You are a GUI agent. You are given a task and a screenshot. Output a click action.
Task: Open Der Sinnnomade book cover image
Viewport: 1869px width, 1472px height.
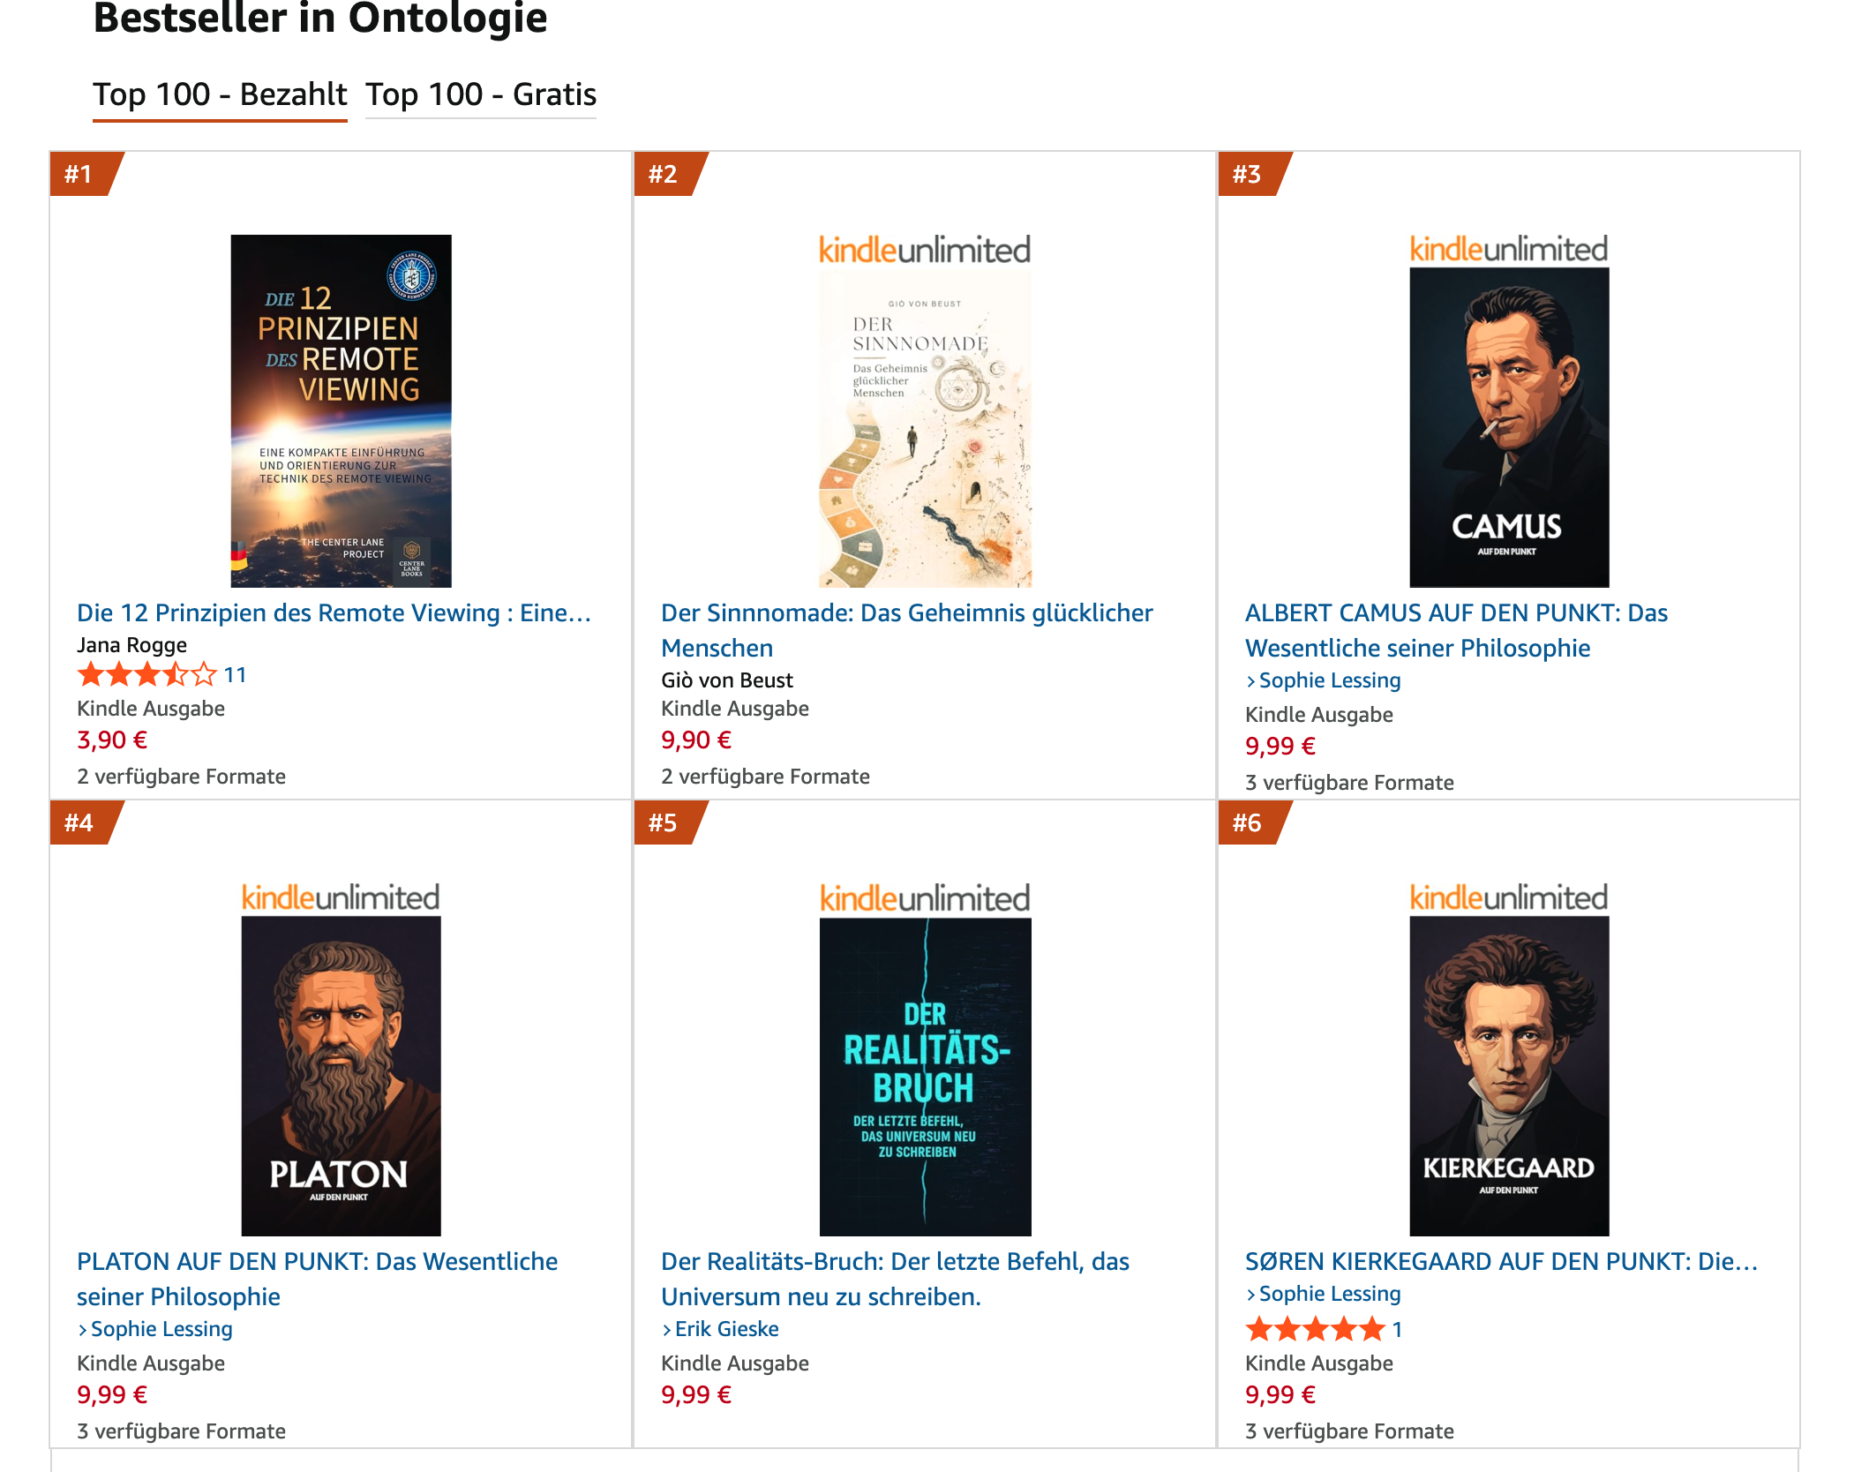click(x=925, y=410)
